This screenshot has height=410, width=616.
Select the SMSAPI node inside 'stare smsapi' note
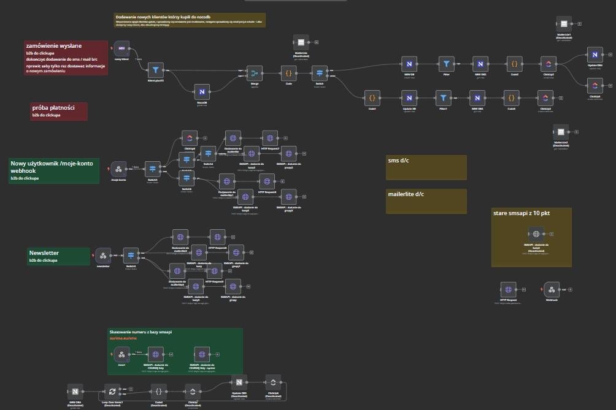pos(536,234)
